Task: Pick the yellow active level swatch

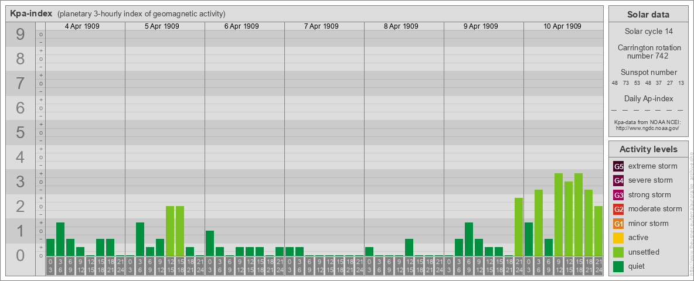Action: pyautogui.click(x=618, y=238)
